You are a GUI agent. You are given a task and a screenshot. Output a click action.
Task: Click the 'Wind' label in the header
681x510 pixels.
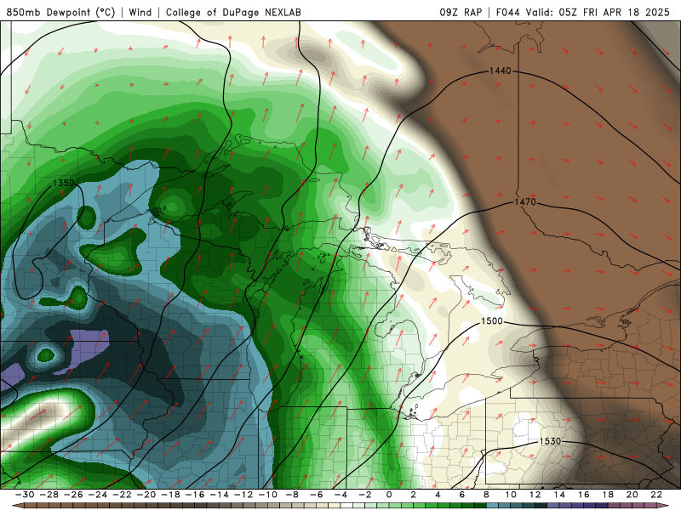140,12
